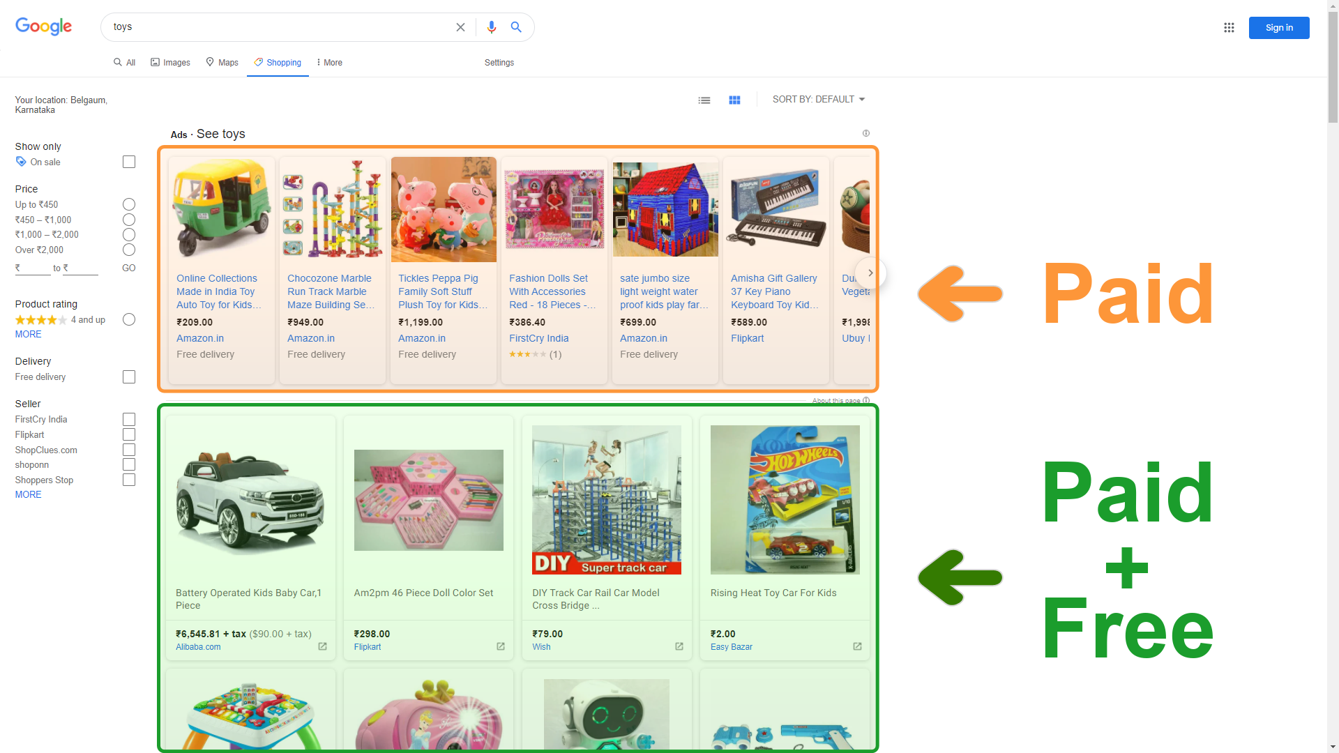Click the list view layout icon

[x=704, y=99]
